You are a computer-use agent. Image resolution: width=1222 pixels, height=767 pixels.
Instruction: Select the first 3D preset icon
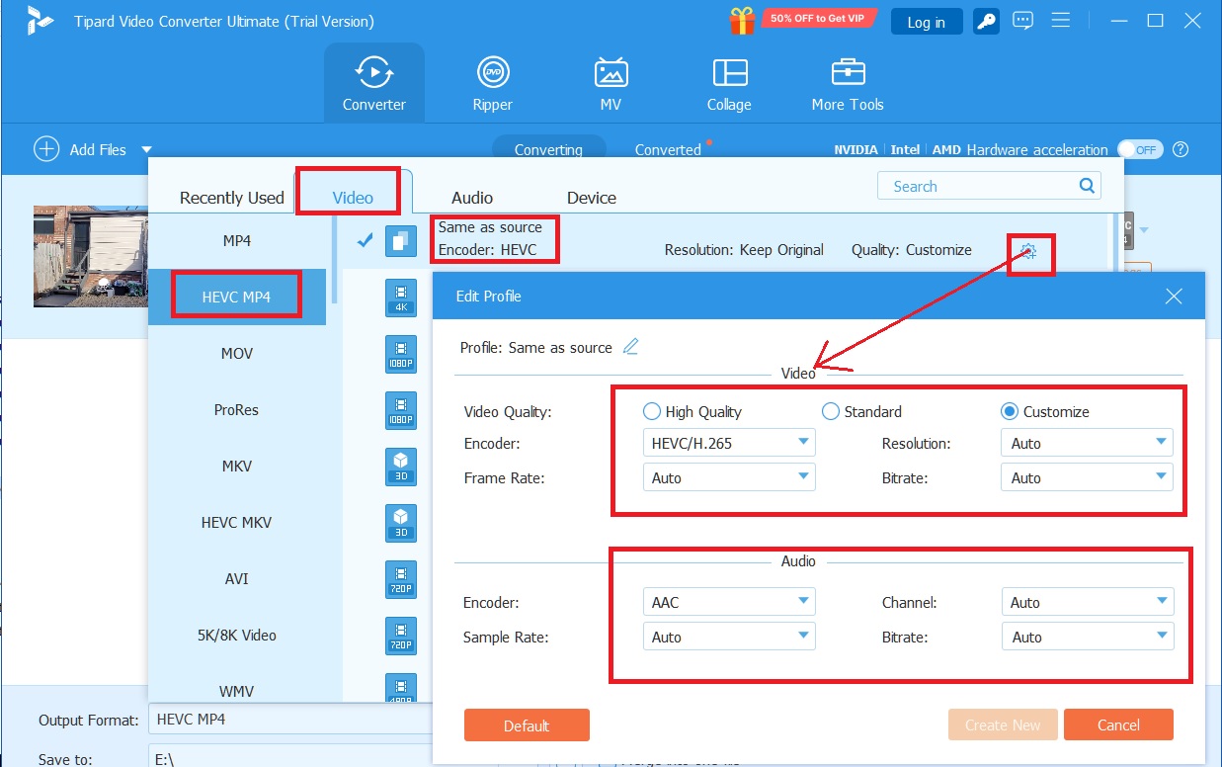[400, 467]
